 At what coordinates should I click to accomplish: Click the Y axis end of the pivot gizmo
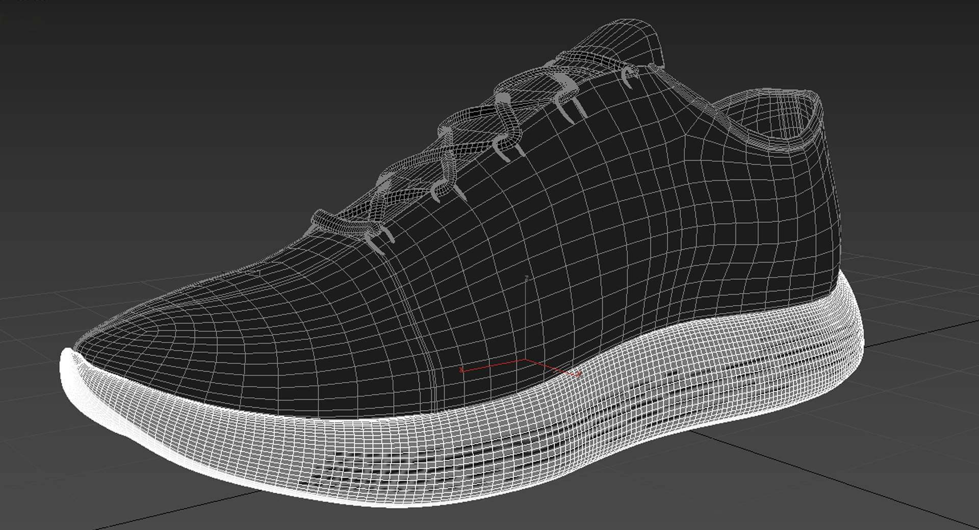[579, 375]
